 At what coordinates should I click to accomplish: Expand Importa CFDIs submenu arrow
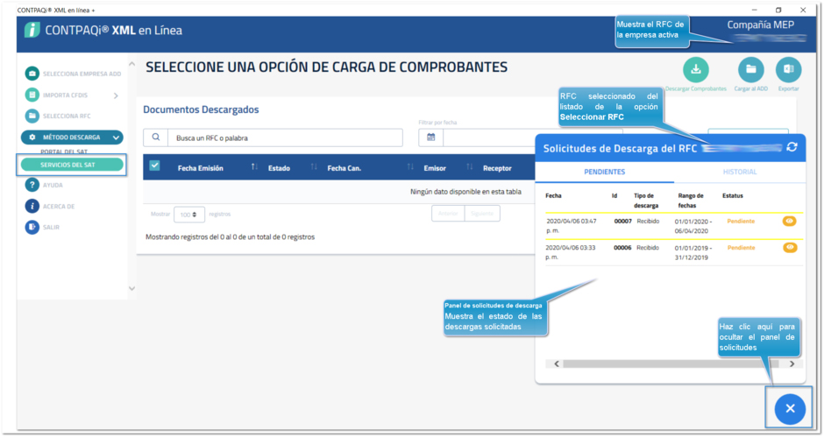[116, 95]
